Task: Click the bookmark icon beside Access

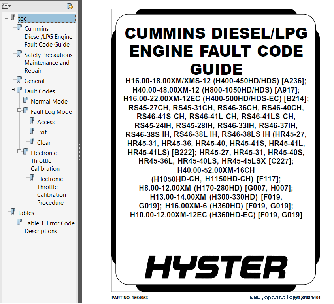Action: tap(32, 121)
